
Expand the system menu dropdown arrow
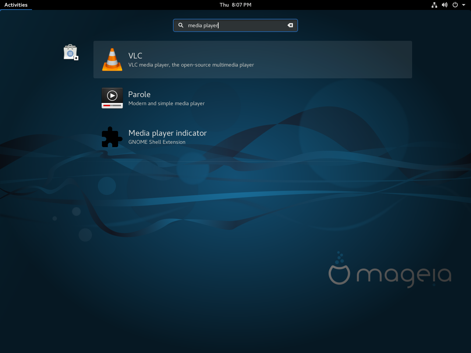tap(464, 5)
